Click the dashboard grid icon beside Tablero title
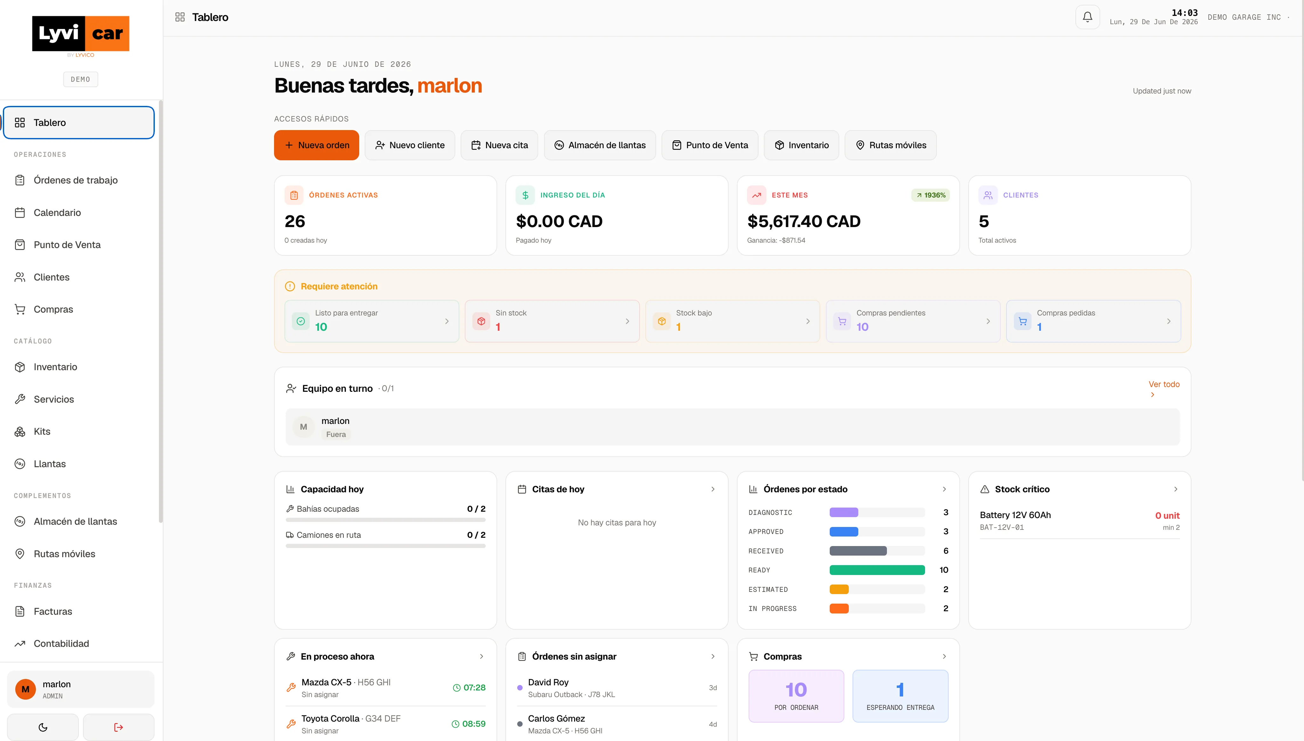 (x=180, y=17)
